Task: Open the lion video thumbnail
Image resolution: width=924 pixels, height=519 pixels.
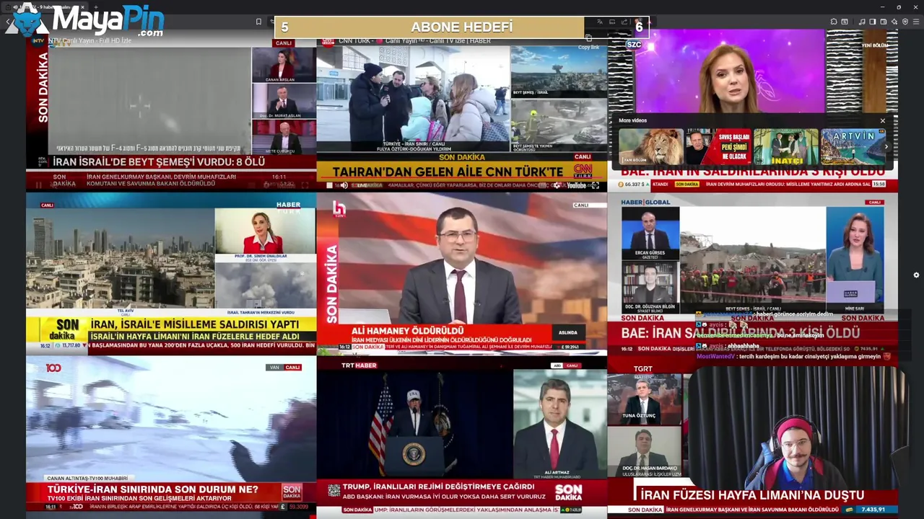Action: tap(651, 147)
